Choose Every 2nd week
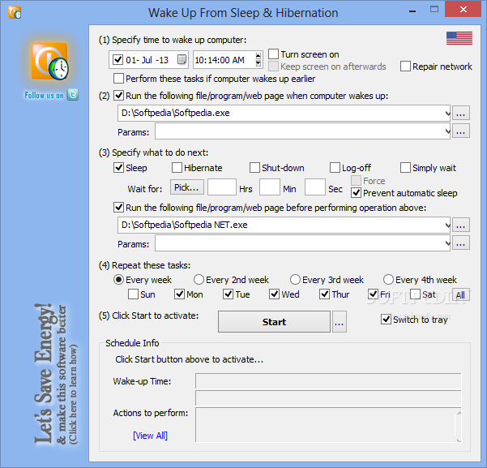Viewport: 487px width, 468px height. point(199,280)
